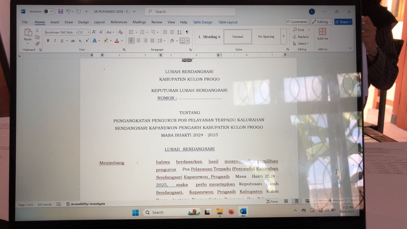
Task: Apply the No Spacing style
Action: point(266,37)
